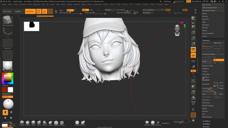The width and height of the screenshot is (228, 128).
Task: Apply the BasicMaterial sphere
Action: 147,123
